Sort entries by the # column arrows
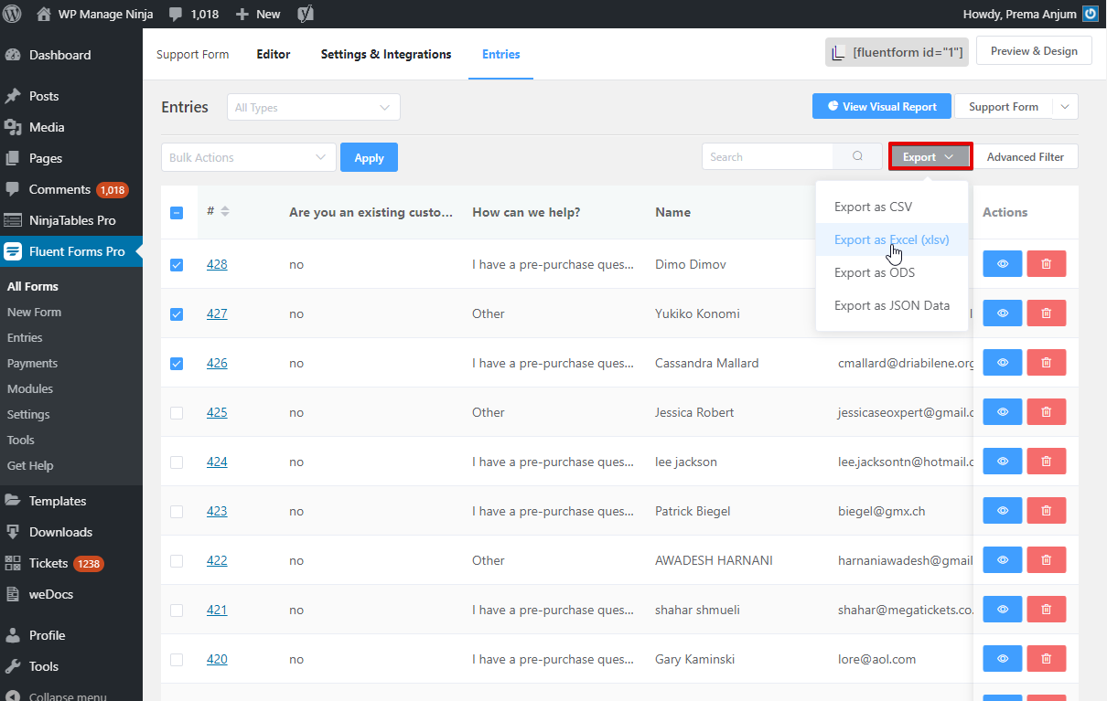This screenshot has height=701, width=1107. (225, 211)
